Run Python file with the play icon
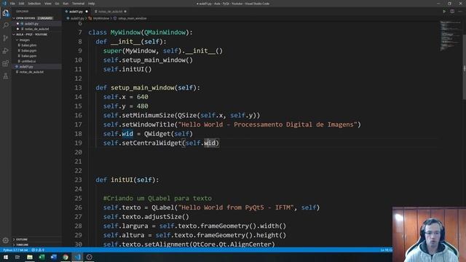This screenshot has height=262, width=466. (x=444, y=12)
